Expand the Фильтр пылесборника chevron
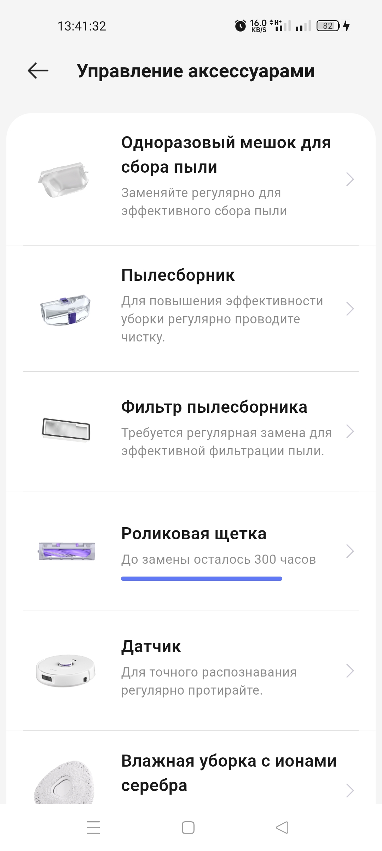 350,432
